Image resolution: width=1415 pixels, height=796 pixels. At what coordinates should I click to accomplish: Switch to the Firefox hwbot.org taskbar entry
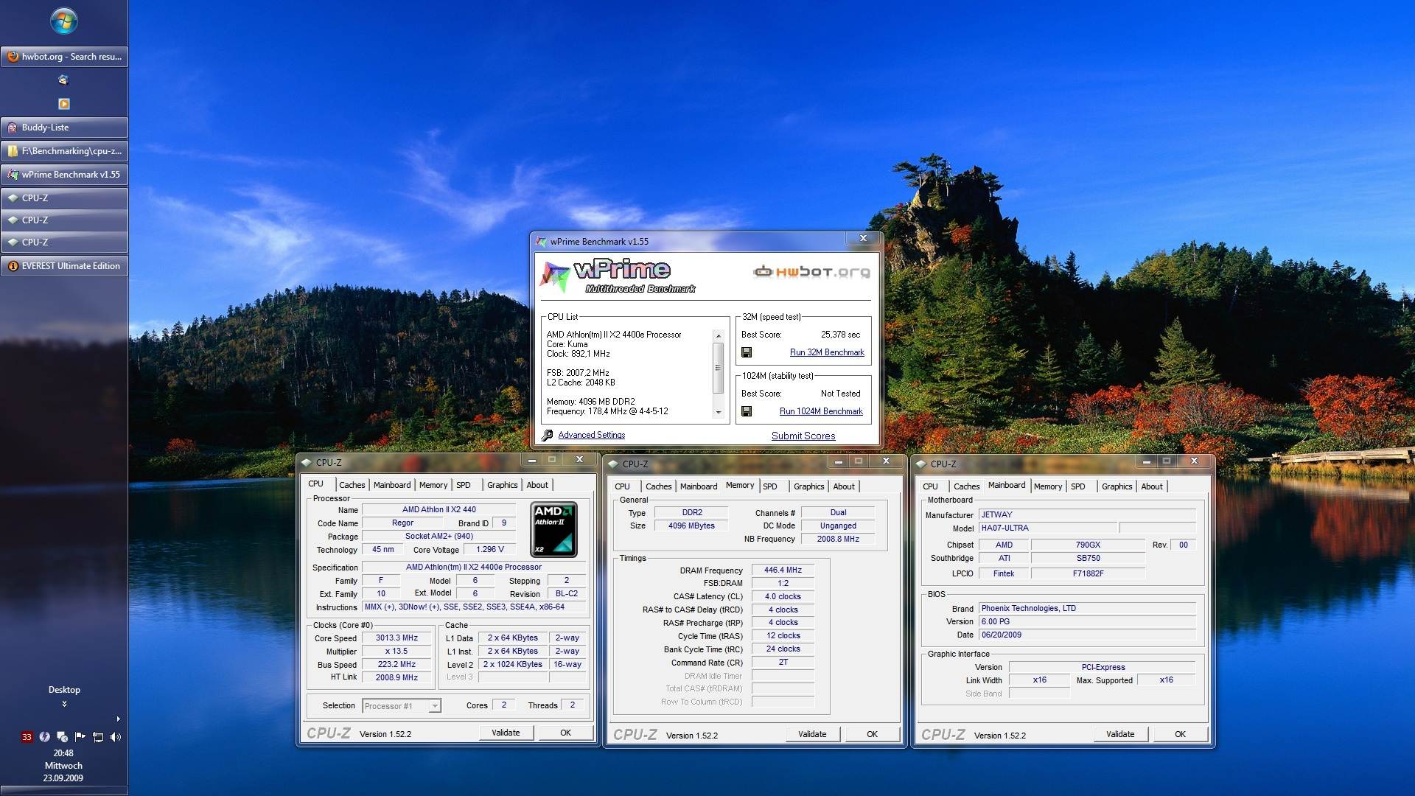click(64, 57)
